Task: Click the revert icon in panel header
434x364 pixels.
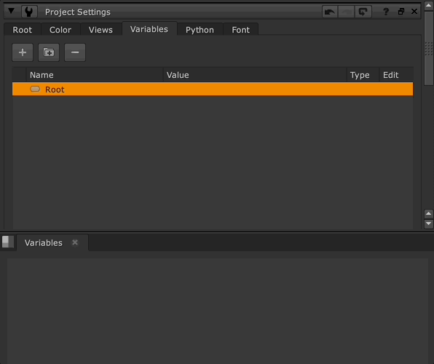Action: [363, 12]
